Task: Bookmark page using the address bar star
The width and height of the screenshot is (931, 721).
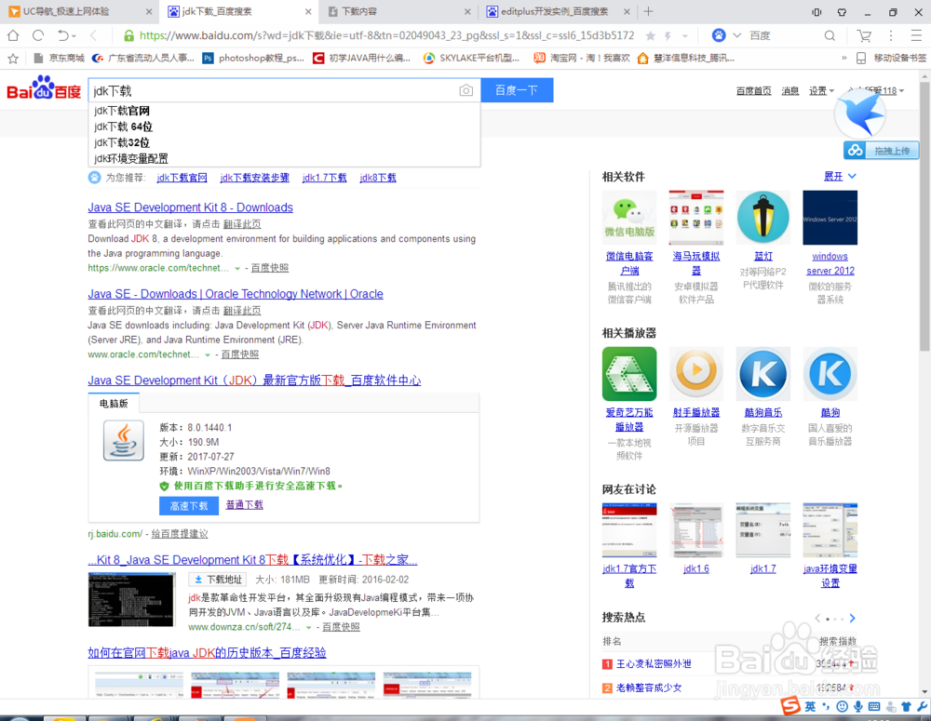Action: [651, 36]
